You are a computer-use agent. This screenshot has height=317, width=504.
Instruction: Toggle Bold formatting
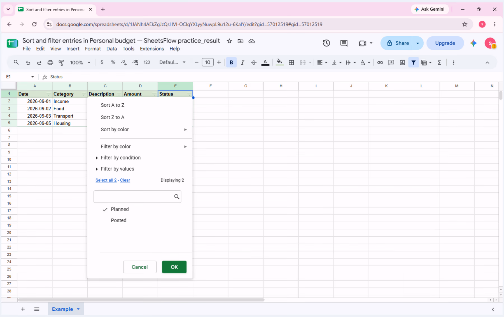[231, 62]
